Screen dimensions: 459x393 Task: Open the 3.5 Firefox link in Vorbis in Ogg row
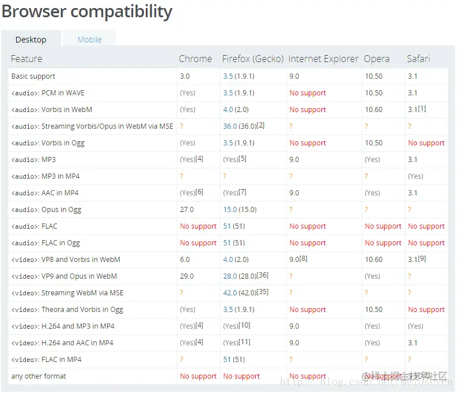click(227, 142)
